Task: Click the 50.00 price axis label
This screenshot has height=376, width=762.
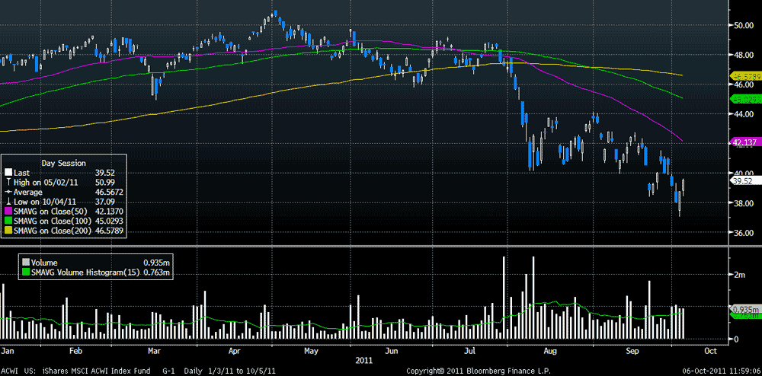Action: (744, 25)
